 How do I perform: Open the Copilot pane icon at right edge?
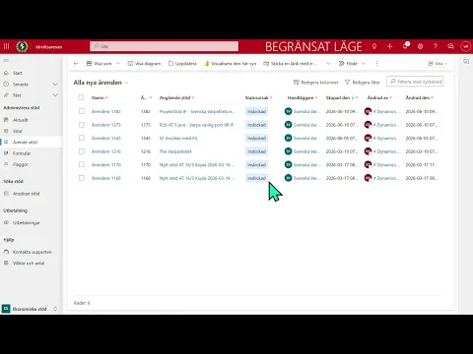pos(466,61)
